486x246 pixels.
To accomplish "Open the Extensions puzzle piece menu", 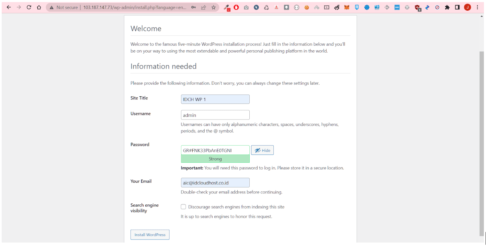I will [447, 7].
